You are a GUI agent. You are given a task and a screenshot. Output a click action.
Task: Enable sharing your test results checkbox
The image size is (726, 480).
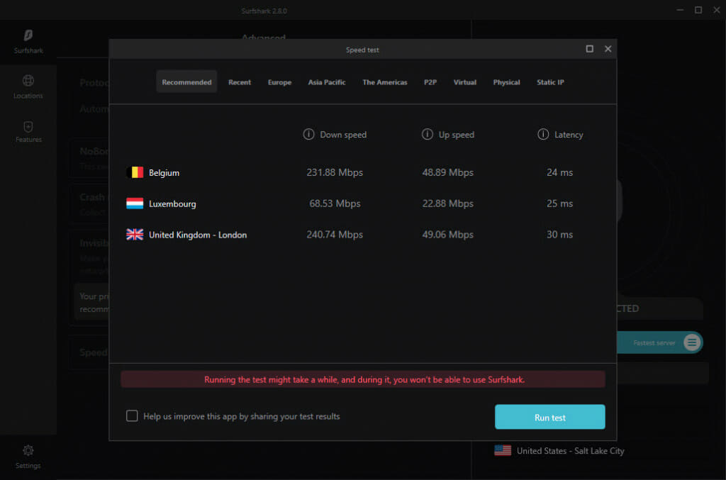132,415
